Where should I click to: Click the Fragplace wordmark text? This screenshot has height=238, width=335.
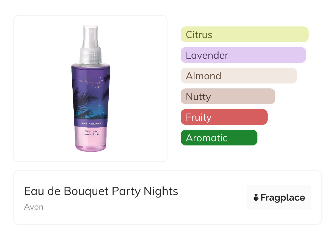pos(283,198)
